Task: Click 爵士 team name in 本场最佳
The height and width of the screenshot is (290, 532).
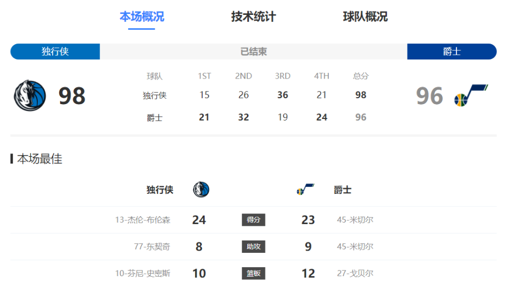Action: (x=342, y=190)
